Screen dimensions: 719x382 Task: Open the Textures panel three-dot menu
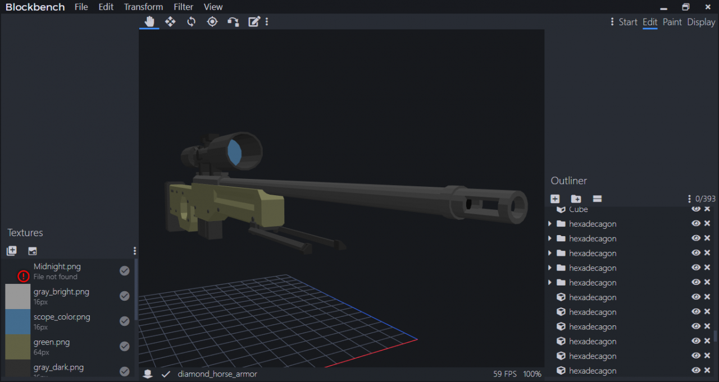(x=135, y=251)
